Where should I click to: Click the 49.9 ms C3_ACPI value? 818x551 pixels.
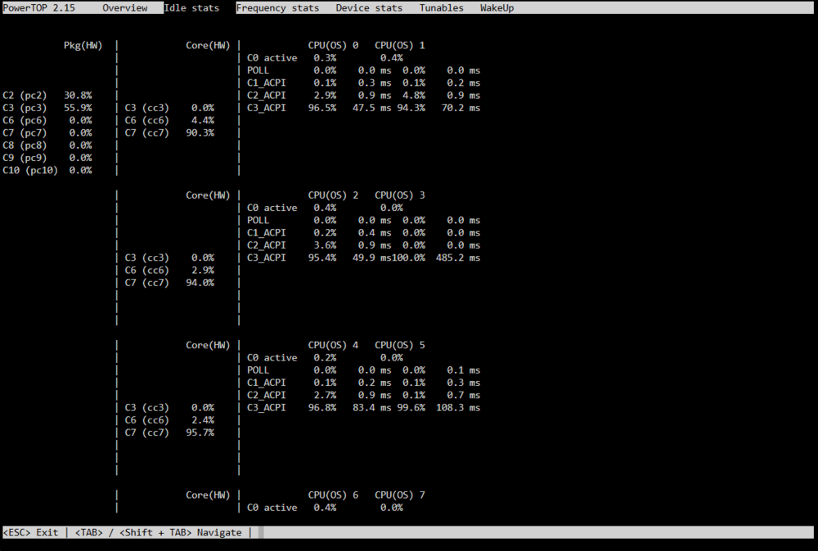371,258
